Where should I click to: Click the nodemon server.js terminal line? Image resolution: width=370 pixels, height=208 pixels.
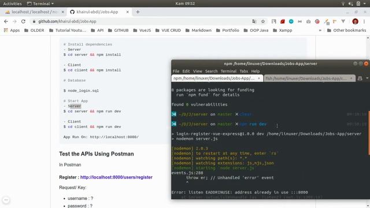(194, 139)
